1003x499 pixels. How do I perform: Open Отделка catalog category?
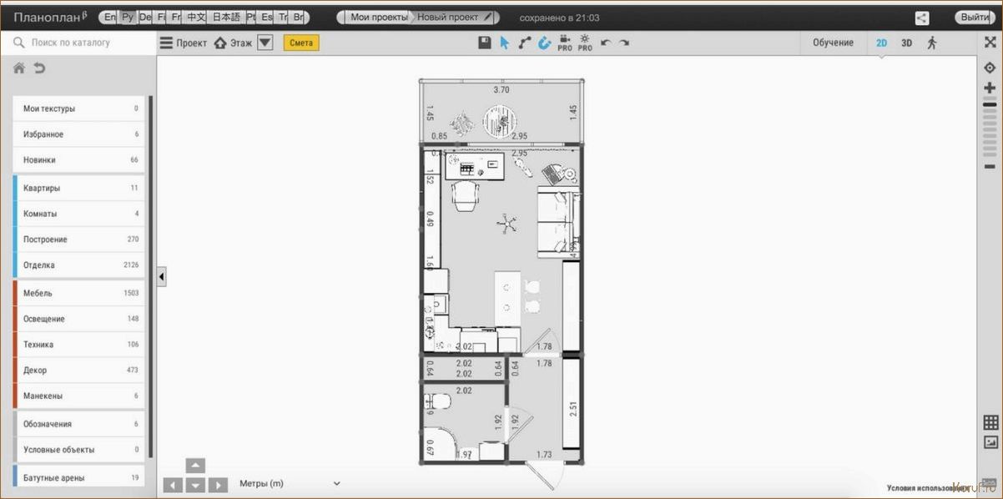click(79, 265)
